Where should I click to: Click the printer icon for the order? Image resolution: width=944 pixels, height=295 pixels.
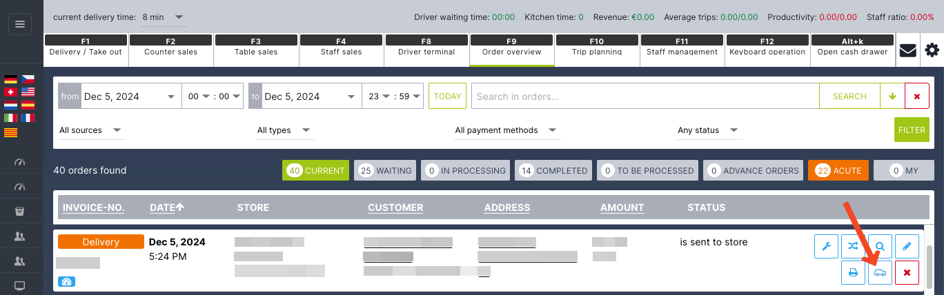tap(853, 272)
